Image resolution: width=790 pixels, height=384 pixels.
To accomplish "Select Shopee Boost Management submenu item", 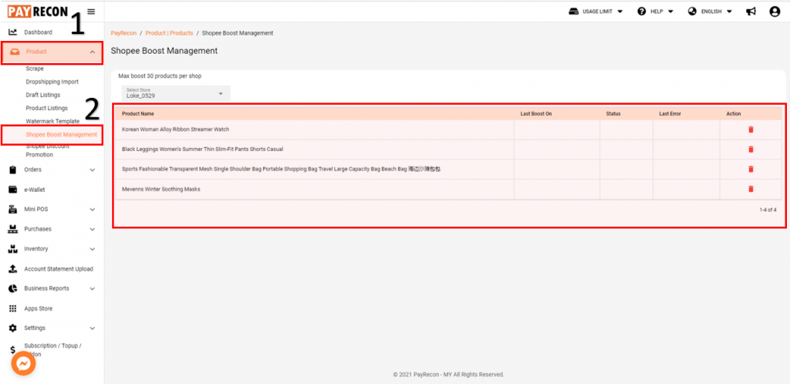I will pos(62,134).
